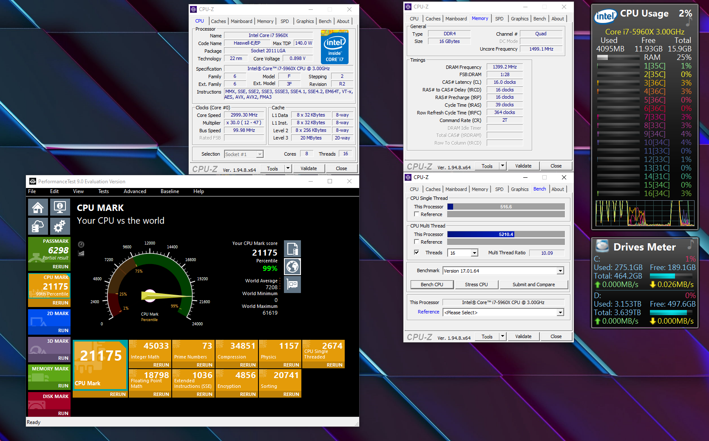
Task: Open the Tests menu in PerformanceTest
Action: [x=103, y=191]
